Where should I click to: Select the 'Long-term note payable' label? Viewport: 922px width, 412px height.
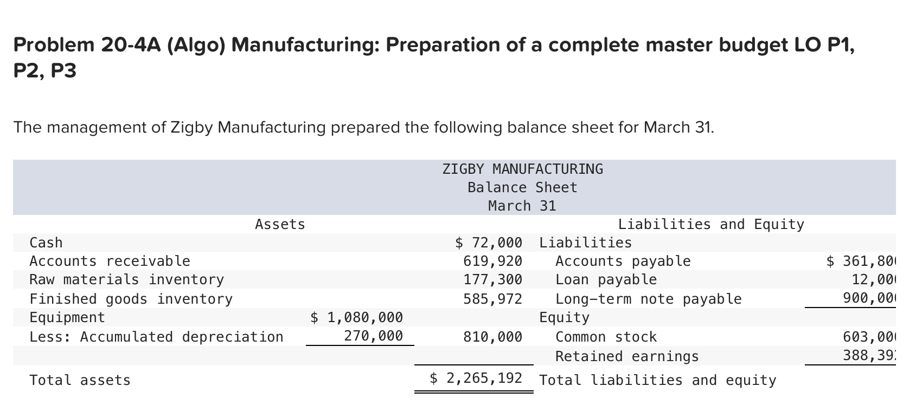click(649, 299)
